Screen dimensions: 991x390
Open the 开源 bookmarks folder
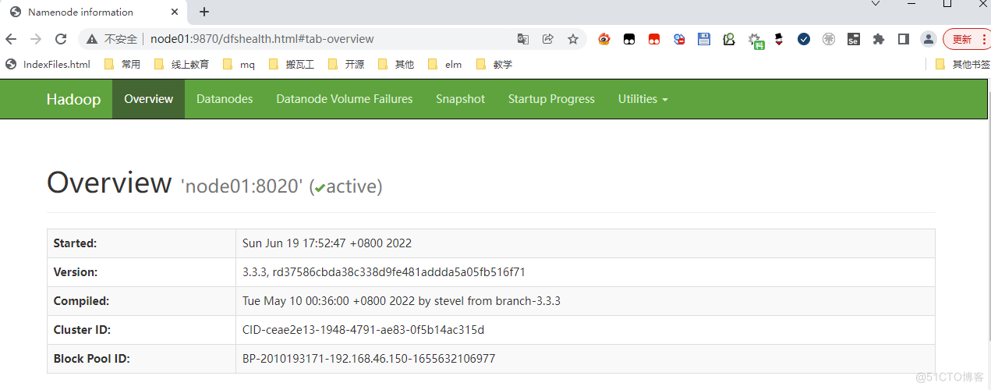coord(346,65)
